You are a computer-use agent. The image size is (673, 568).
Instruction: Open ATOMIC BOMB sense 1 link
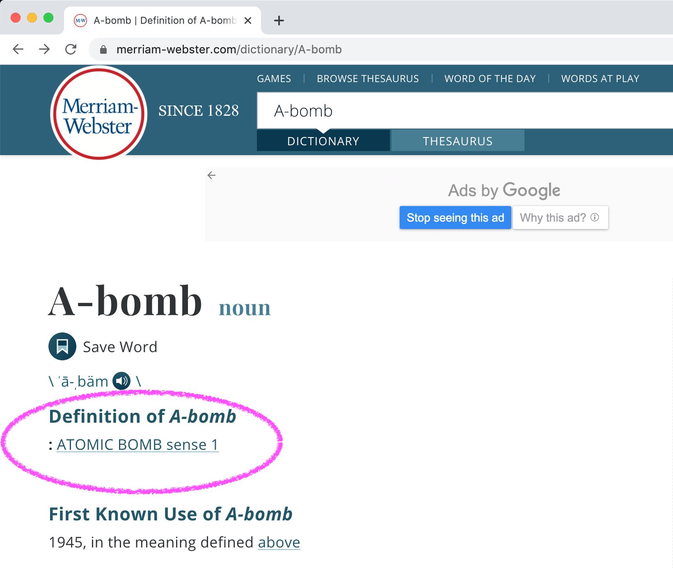coord(138,445)
